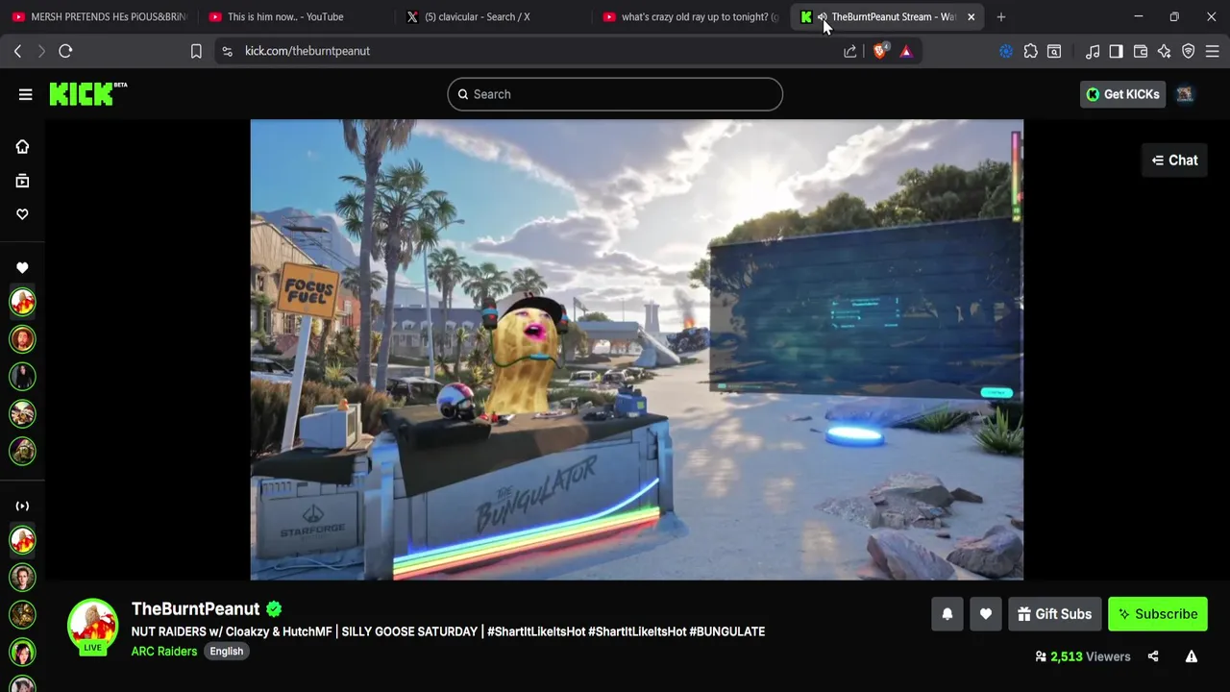Click the 2,513 Viewers count

[x=1082, y=656]
